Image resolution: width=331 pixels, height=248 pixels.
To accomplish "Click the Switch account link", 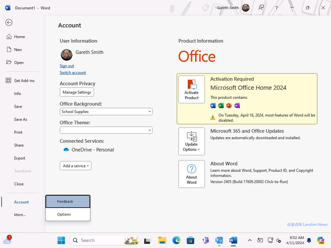I will pos(73,73).
